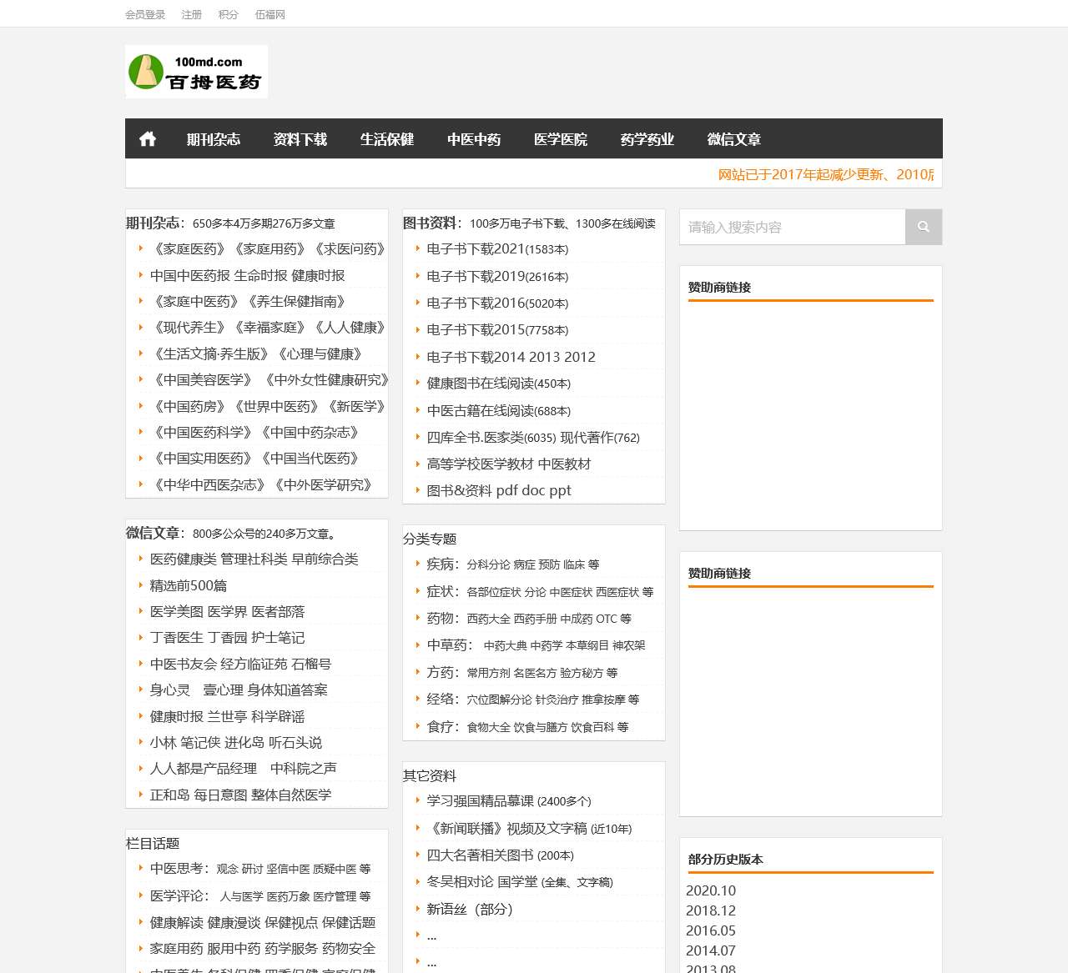Click the home icon in navigation bar

pos(148,139)
